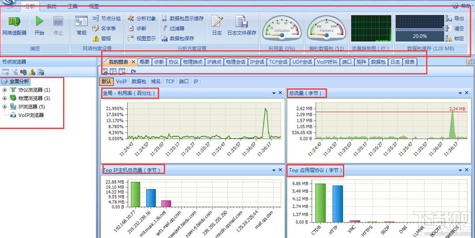
Task: Switch to the UDP会话 tab
Action: pos(302,62)
